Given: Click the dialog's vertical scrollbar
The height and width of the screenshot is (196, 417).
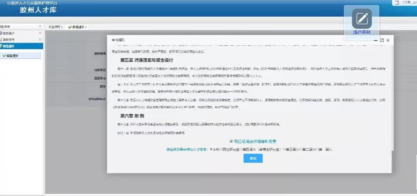Looking at the screenshot, I should 393,96.
